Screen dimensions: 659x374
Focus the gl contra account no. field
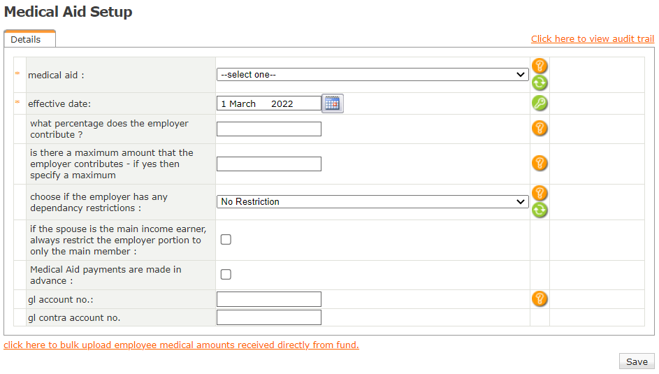pyautogui.click(x=269, y=318)
